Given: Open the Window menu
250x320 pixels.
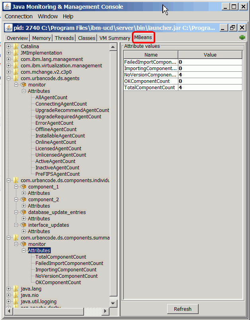Looking at the screenshot, I should pos(48,16).
